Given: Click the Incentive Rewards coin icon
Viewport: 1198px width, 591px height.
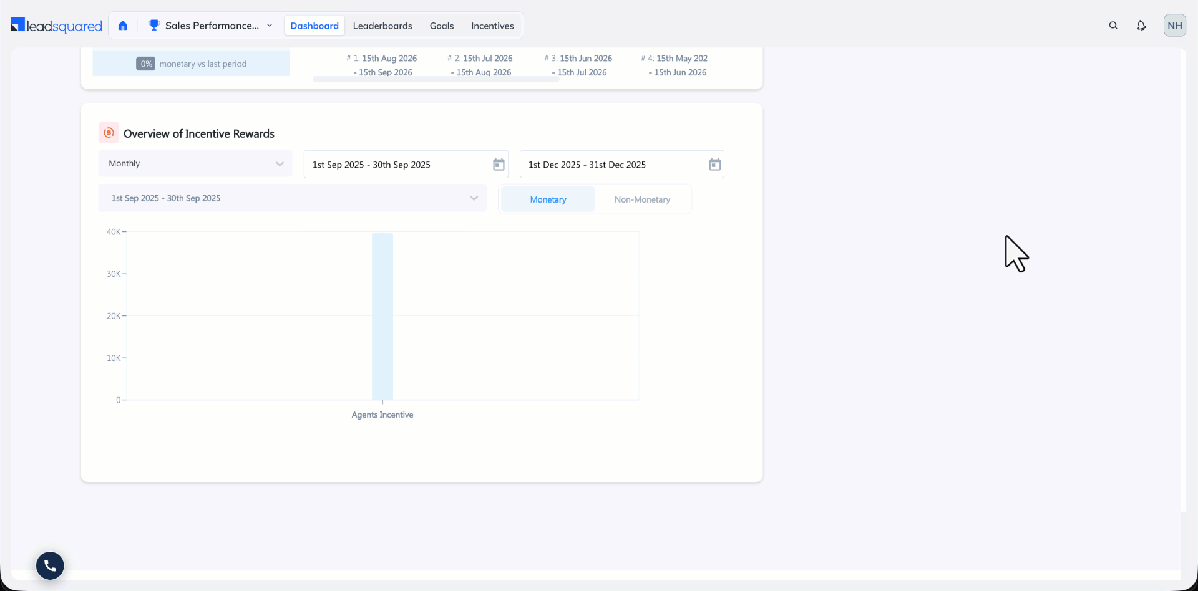Looking at the screenshot, I should pos(109,133).
